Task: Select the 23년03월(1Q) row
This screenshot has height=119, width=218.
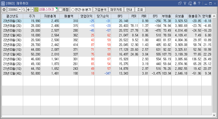Action: click(107, 30)
